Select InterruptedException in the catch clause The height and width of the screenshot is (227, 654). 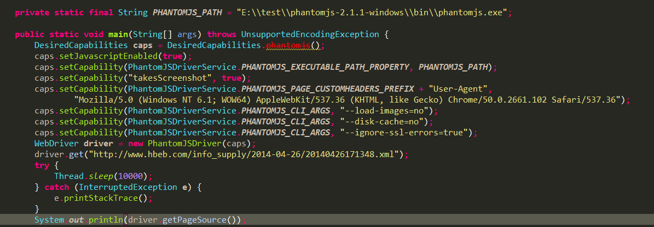point(128,188)
